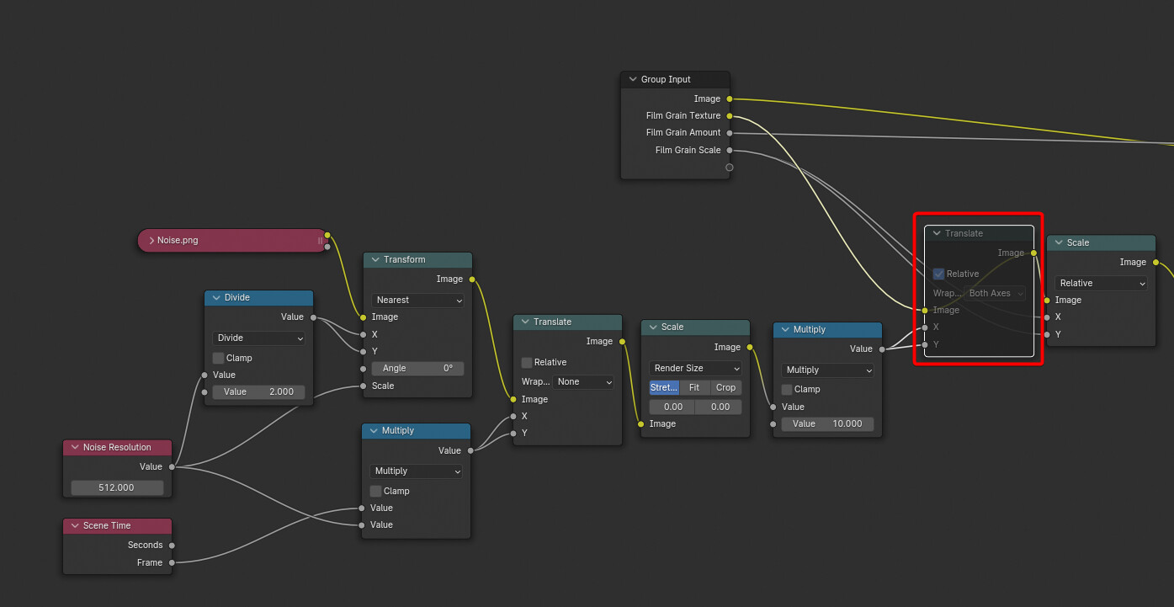Open the Nearest filter dropdown in Transform
1174x607 pixels.
coord(418,300)
